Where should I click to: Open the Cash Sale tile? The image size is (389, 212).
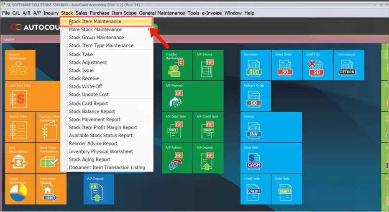pyautogui.click(x=271, y=158)
